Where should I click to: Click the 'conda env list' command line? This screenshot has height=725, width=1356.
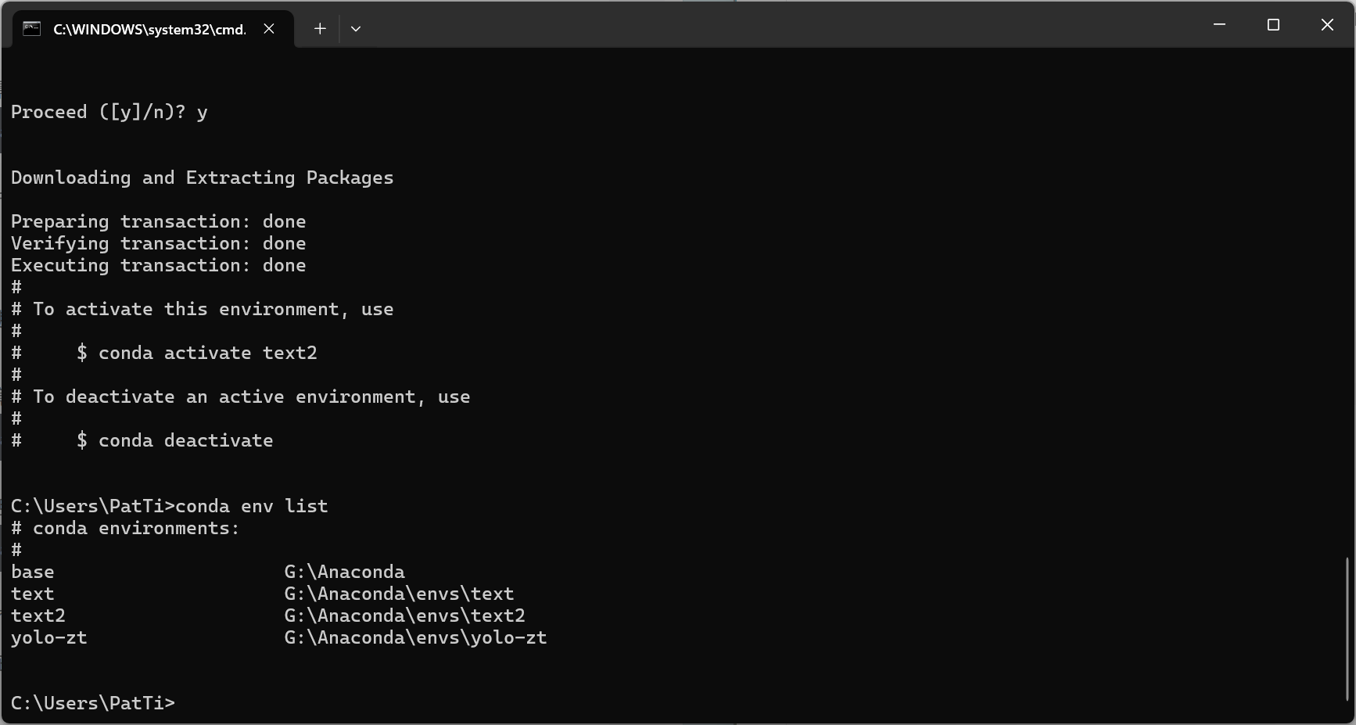pyautogui.click(x=169, y=506)
